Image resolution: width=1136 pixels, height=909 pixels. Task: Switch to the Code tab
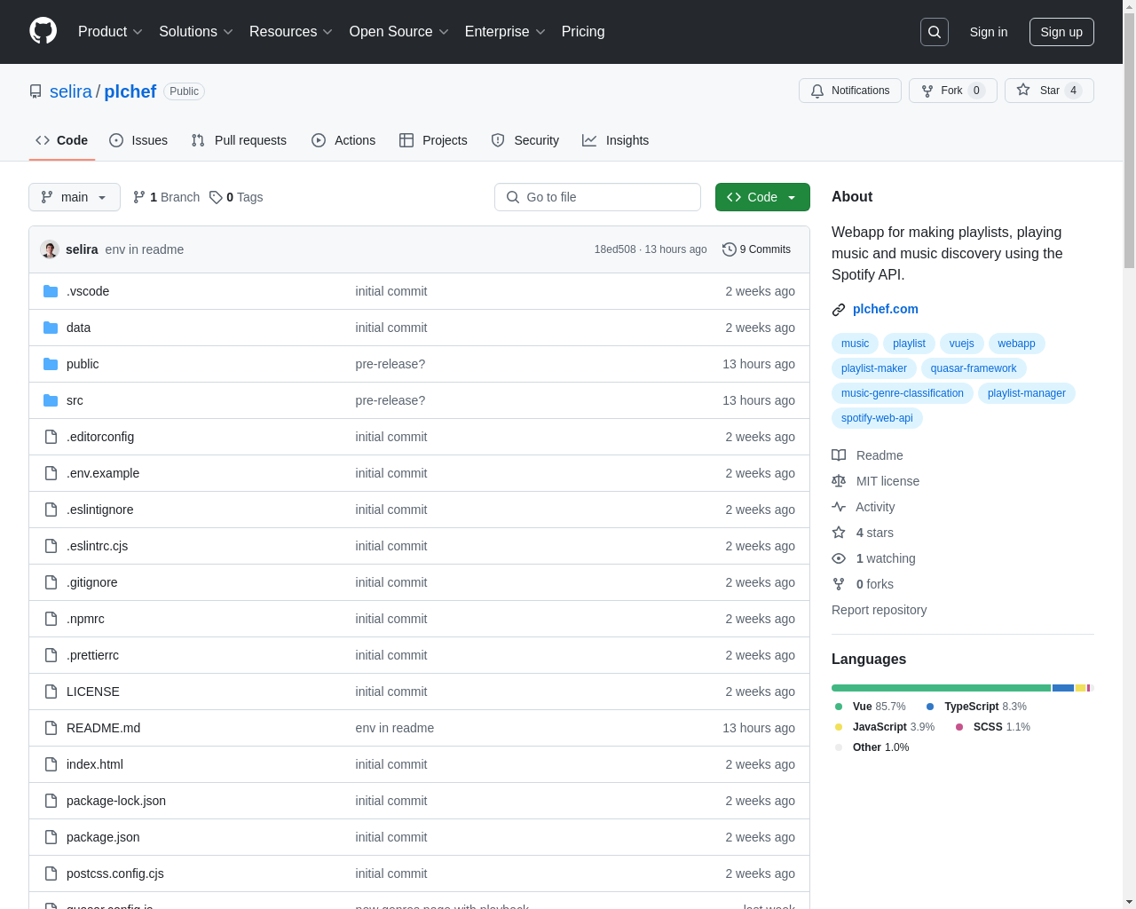(62, 140)
